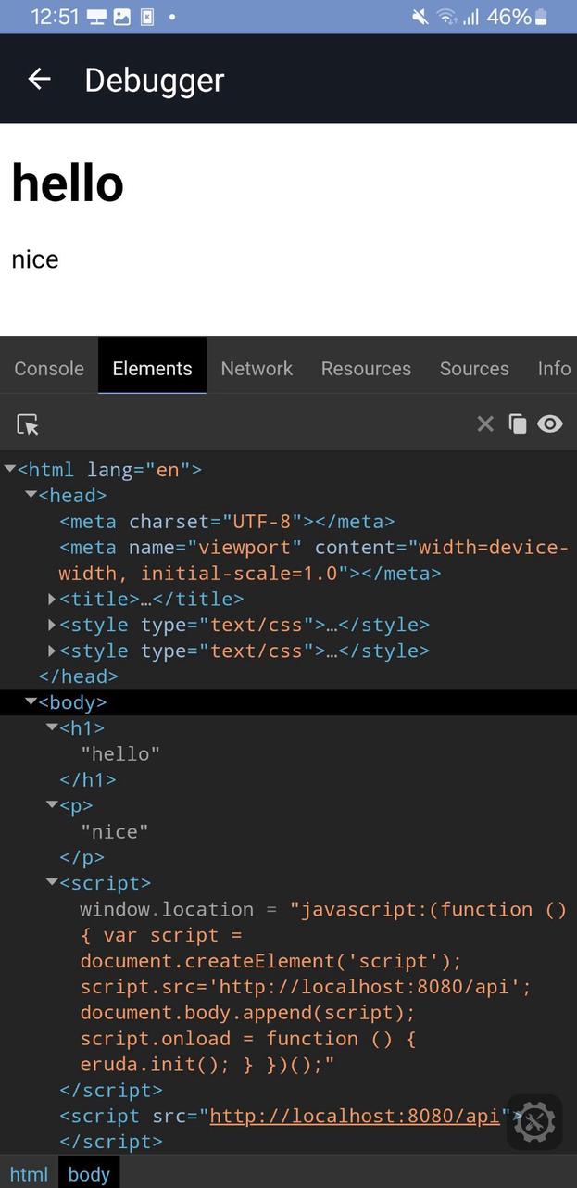
Task: Switch to the Resources tab
Action: 366,368
